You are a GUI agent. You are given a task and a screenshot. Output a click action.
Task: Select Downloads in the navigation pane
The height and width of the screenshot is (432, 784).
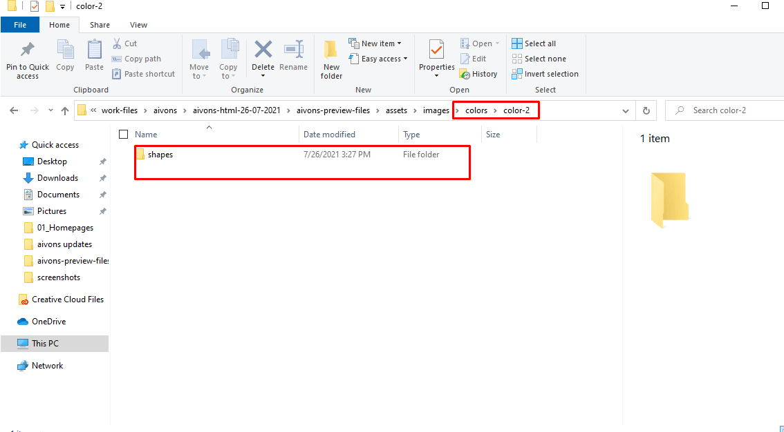57,178
